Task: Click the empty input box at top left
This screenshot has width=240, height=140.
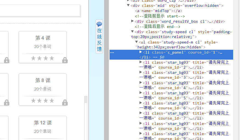Action: (40, 10)
